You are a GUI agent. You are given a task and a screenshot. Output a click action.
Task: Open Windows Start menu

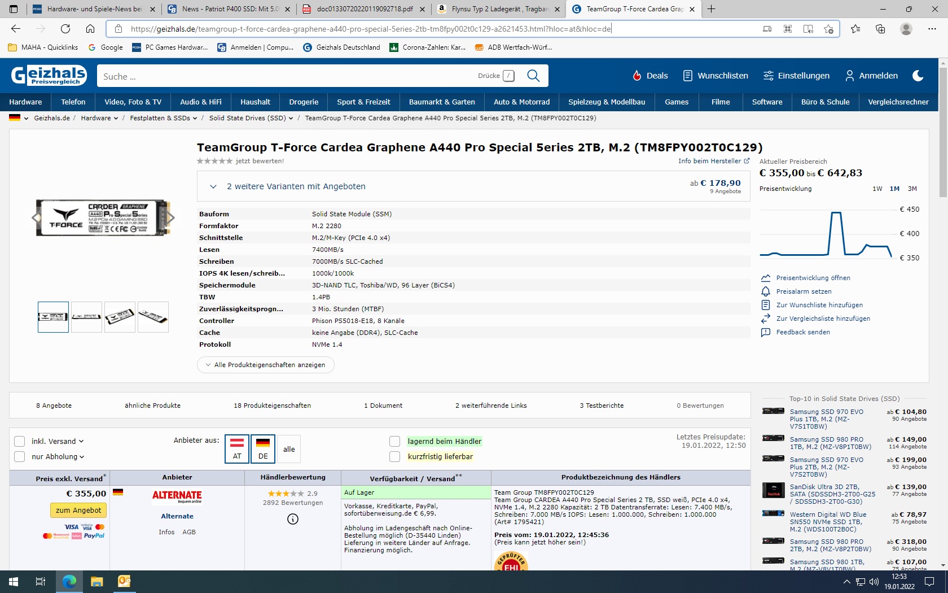coord(14,582)
